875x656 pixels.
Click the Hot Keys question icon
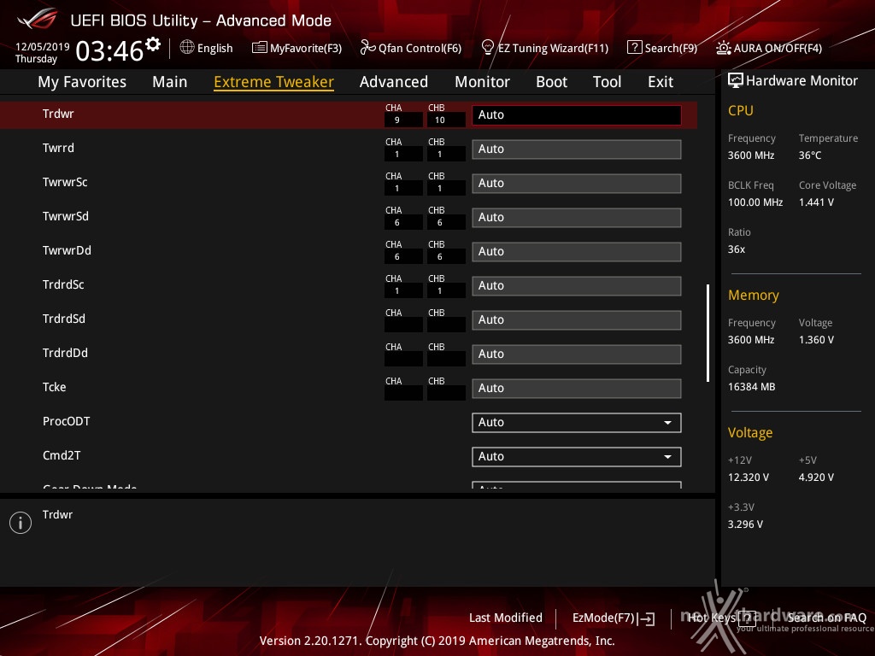click(748, 618)
